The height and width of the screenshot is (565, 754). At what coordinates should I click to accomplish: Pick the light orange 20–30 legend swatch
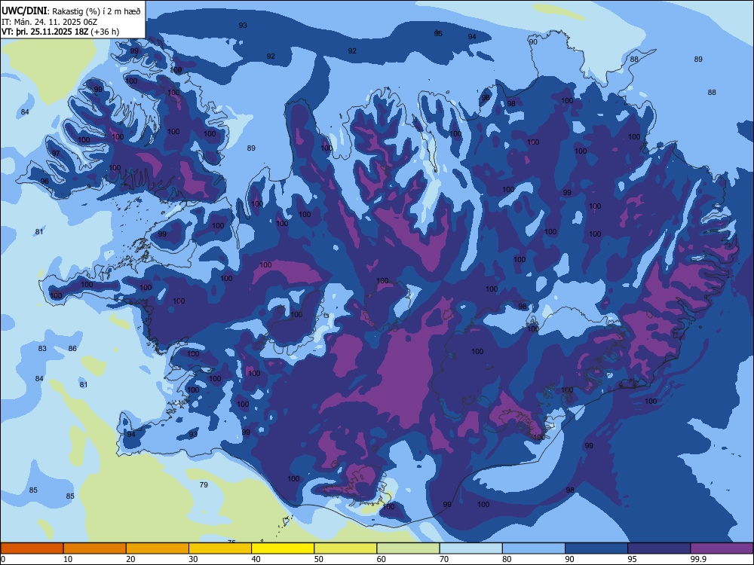158,548
